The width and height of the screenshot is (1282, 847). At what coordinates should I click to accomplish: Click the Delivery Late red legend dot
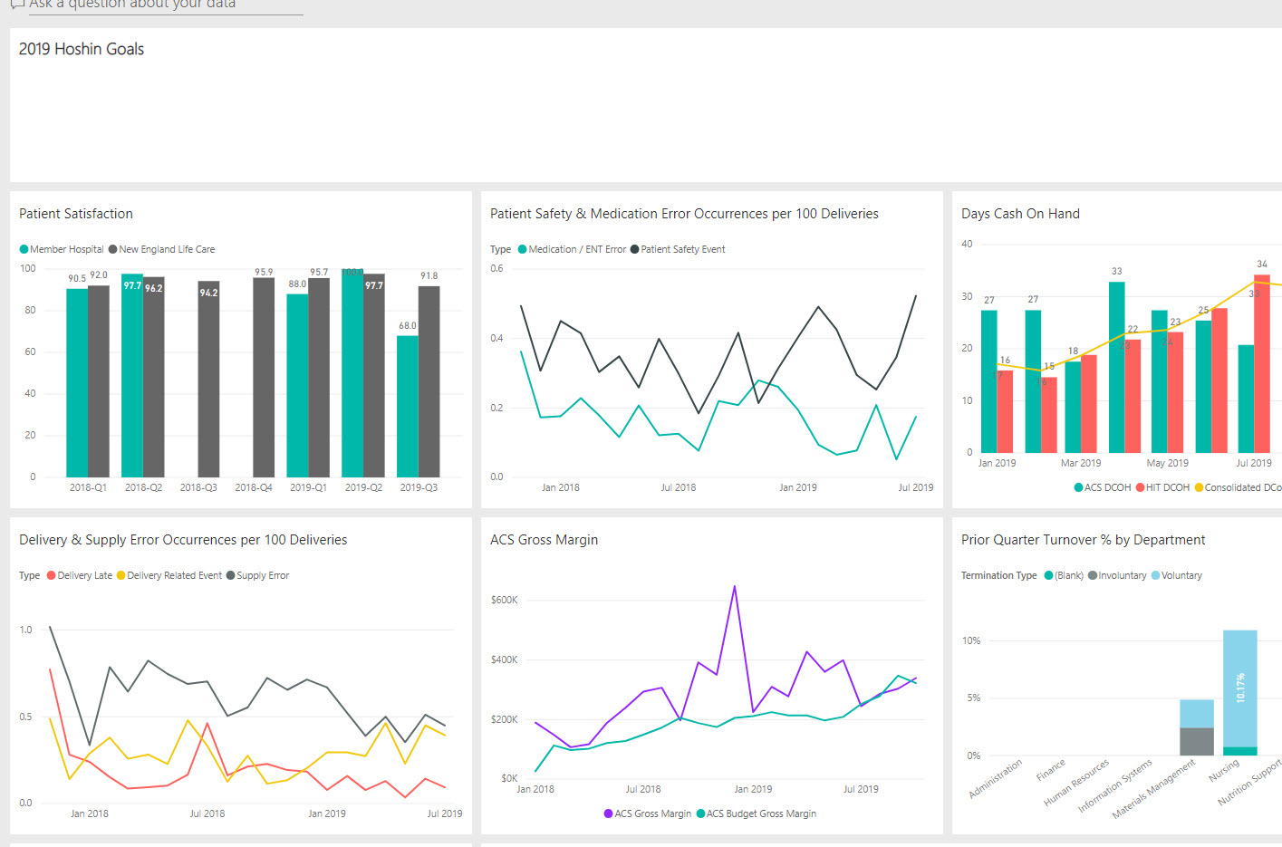pyautogui.click(x=52, y=574)
